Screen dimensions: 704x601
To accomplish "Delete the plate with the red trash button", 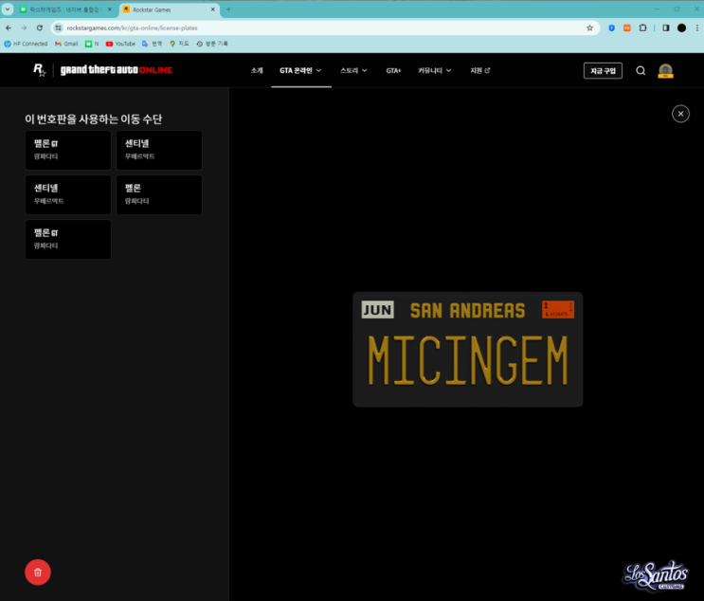I will [38, 572].
